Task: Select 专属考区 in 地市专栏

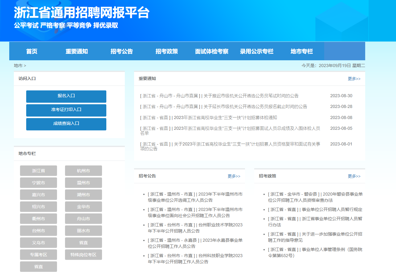Action: coord(38,254)
